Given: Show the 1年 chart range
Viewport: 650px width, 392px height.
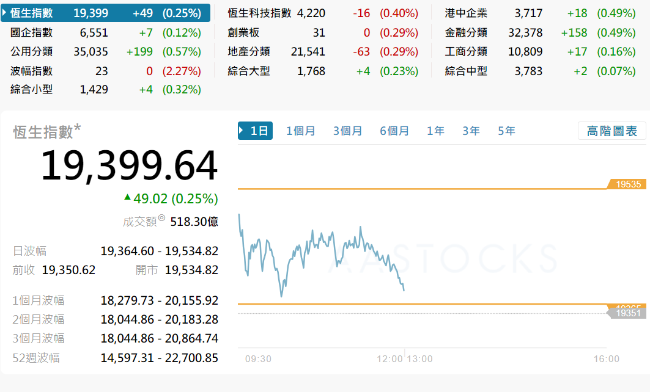Looking at the screenshot, I should tap(435, 131).
